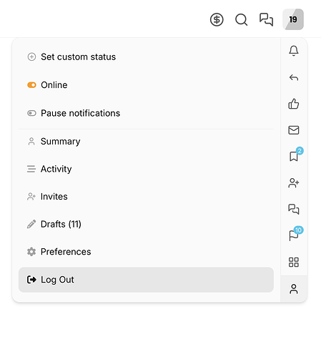Open the bookmarks tab with badge 2

point(294,157)
